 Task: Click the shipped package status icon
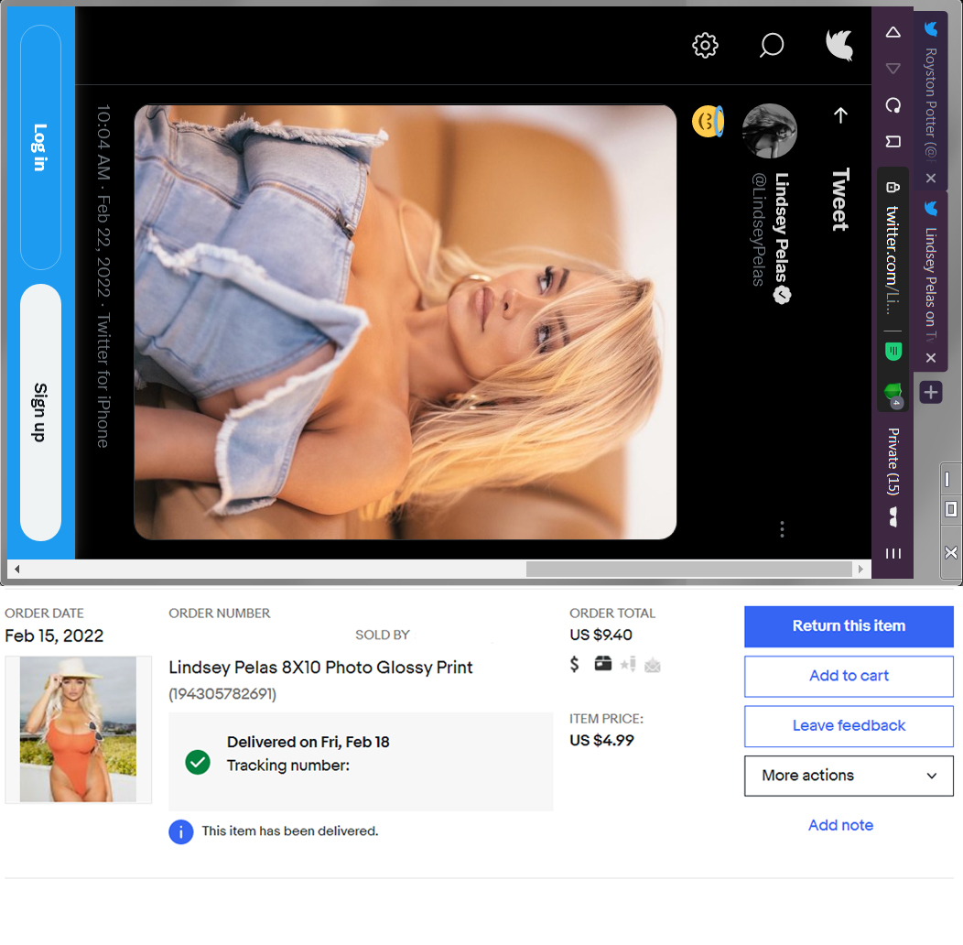pyautogui.click(x=602, y=665)
